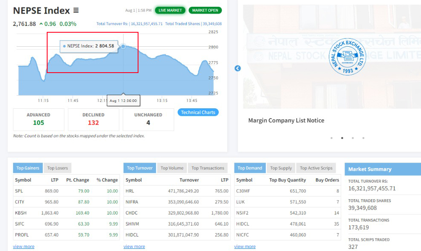The height and width of the screenshot is (251, 421).
Task: Switch to the Top Volume tab
Action: (172, 168)
